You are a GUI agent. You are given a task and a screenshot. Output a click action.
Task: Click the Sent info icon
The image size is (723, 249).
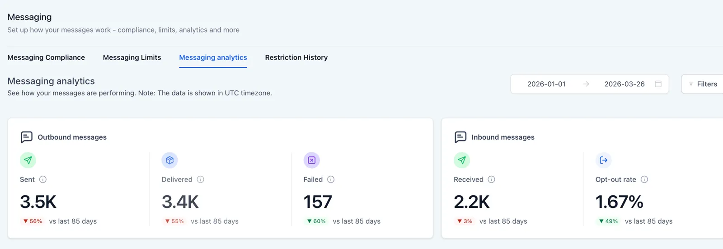tap(43, 179)
